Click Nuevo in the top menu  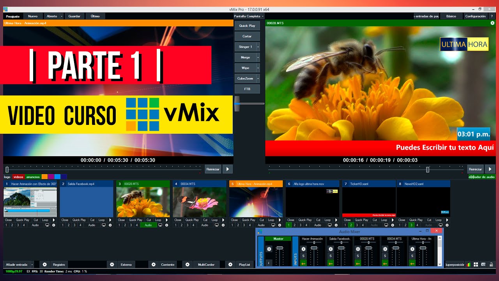coord(33,16)
